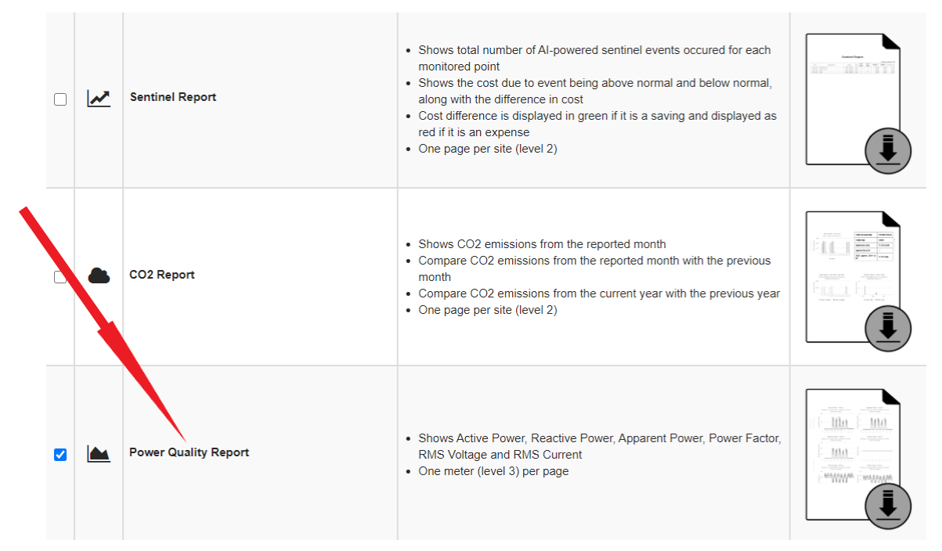Select the Sentinel Report name label
The height and width of the screenshot is (551, 942).
tap(172, 97)
